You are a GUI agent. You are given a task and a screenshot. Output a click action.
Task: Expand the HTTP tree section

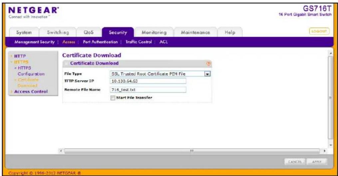20,56
